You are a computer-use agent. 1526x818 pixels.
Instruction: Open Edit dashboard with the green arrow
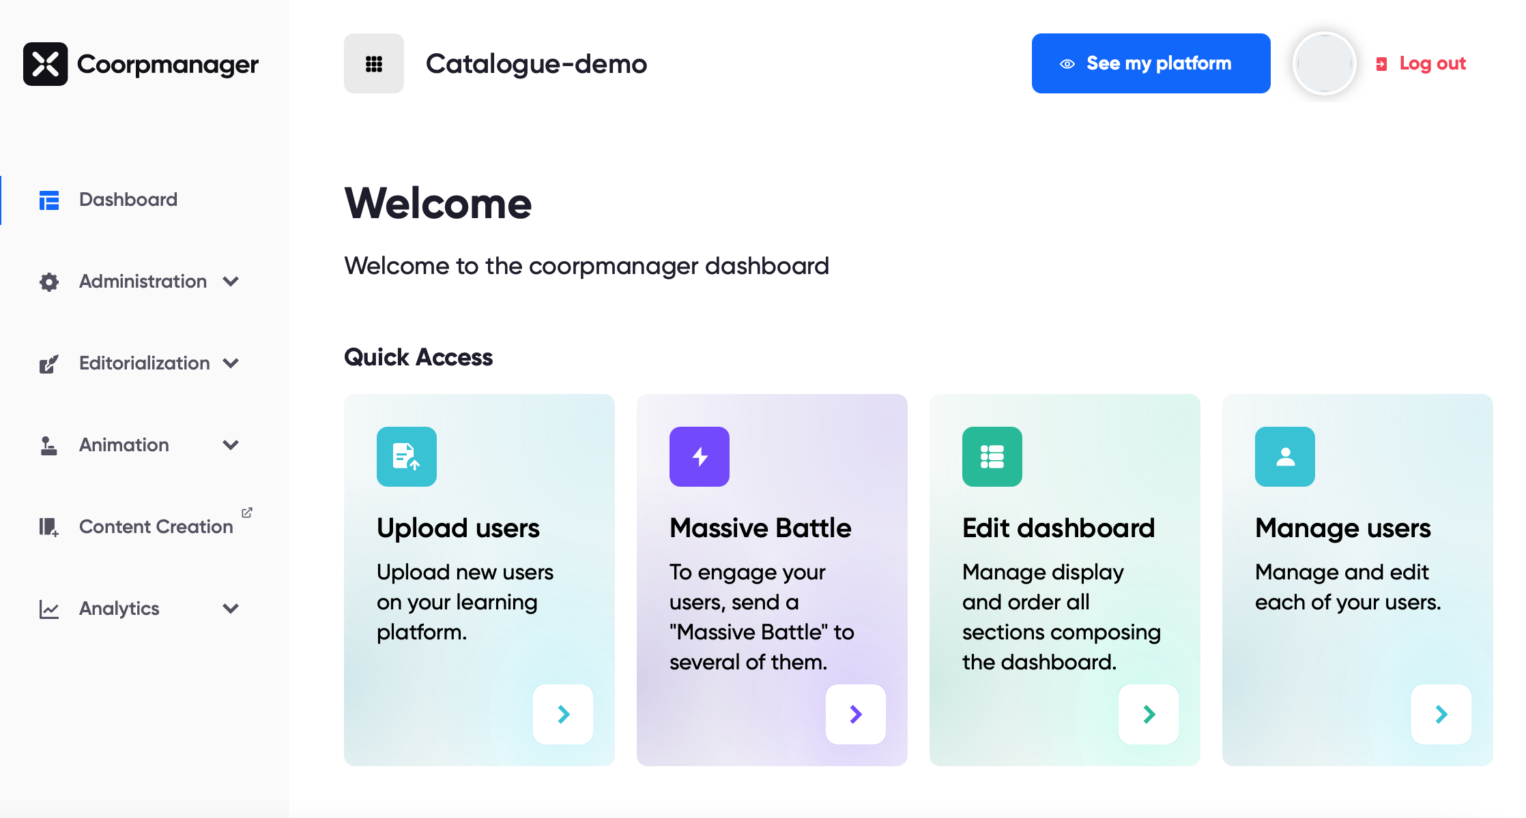[1149, 714]
